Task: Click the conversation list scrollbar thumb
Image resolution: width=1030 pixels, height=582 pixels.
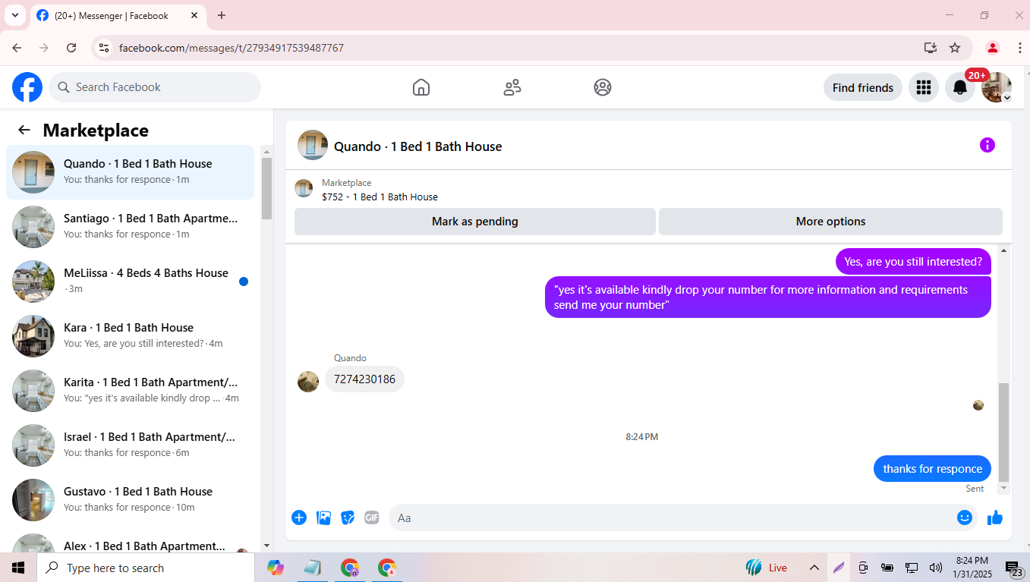Action: click(266, 188)
